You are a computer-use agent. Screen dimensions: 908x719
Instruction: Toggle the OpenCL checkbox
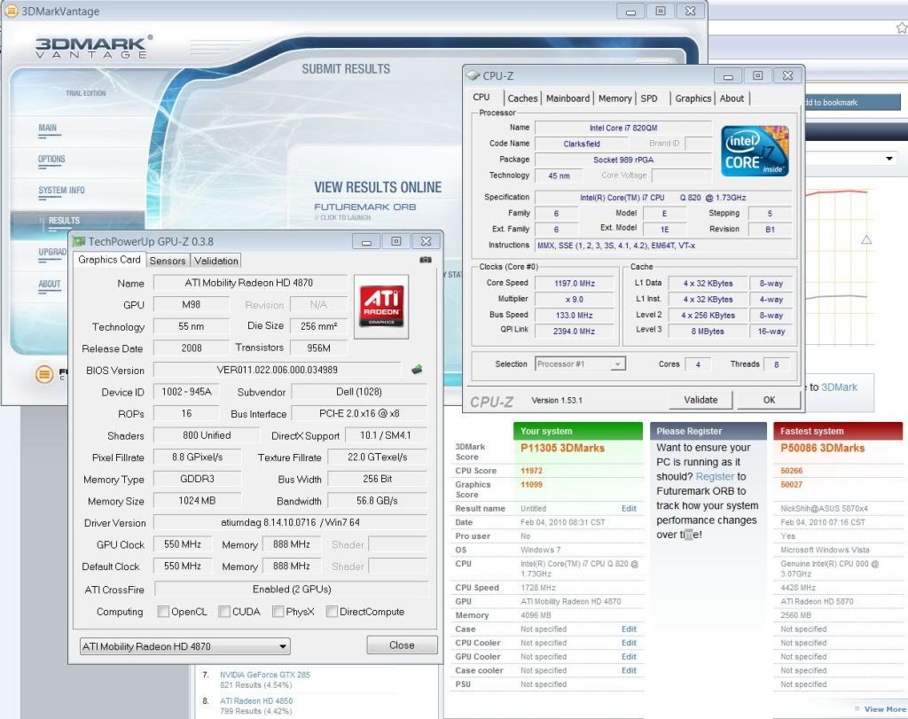click(163, 612)
